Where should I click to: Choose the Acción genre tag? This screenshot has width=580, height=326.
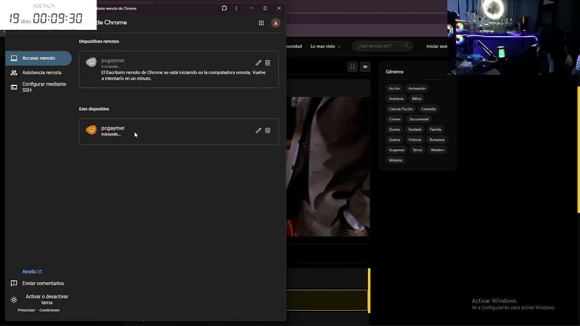394,88
